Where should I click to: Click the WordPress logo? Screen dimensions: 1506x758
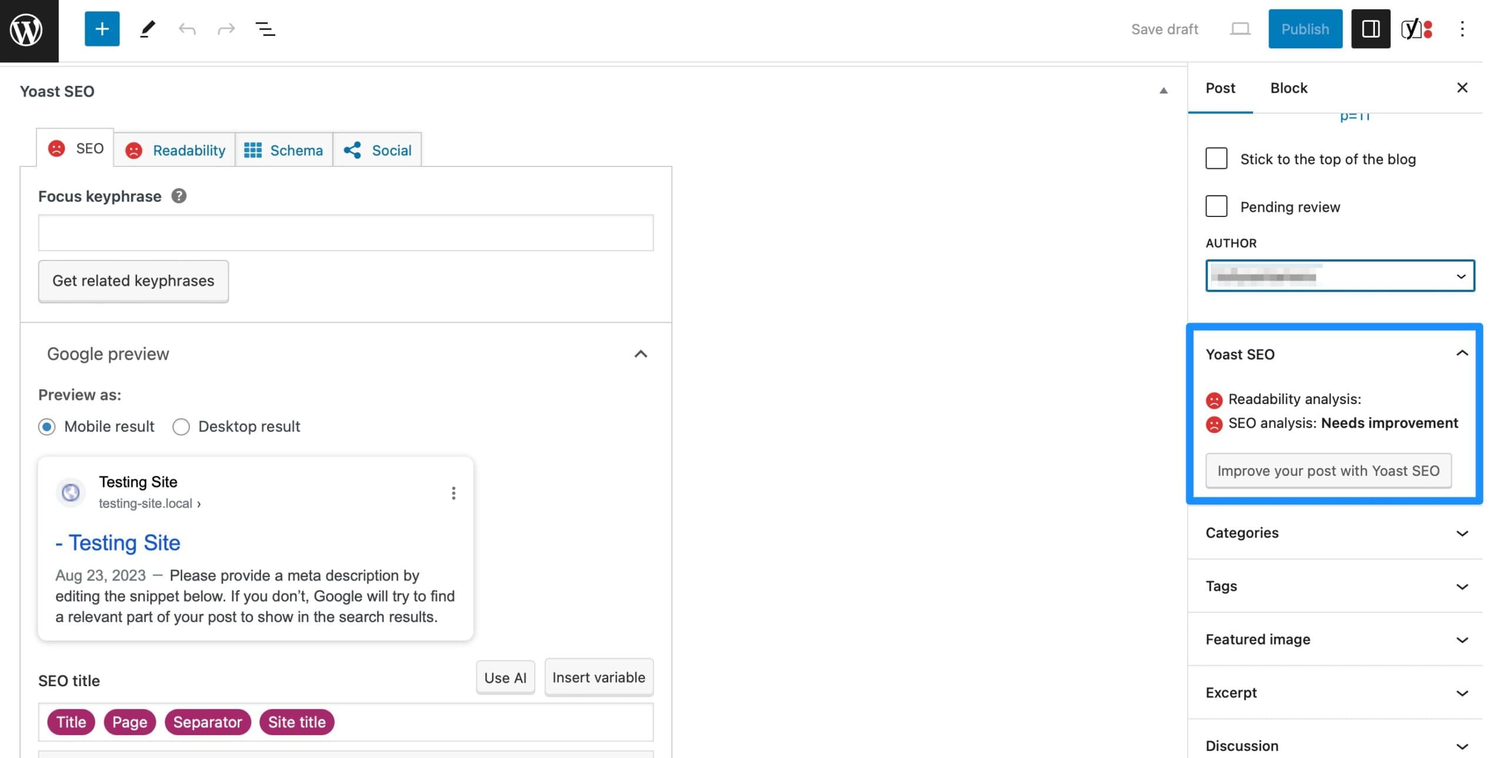(x=28, y=30)
